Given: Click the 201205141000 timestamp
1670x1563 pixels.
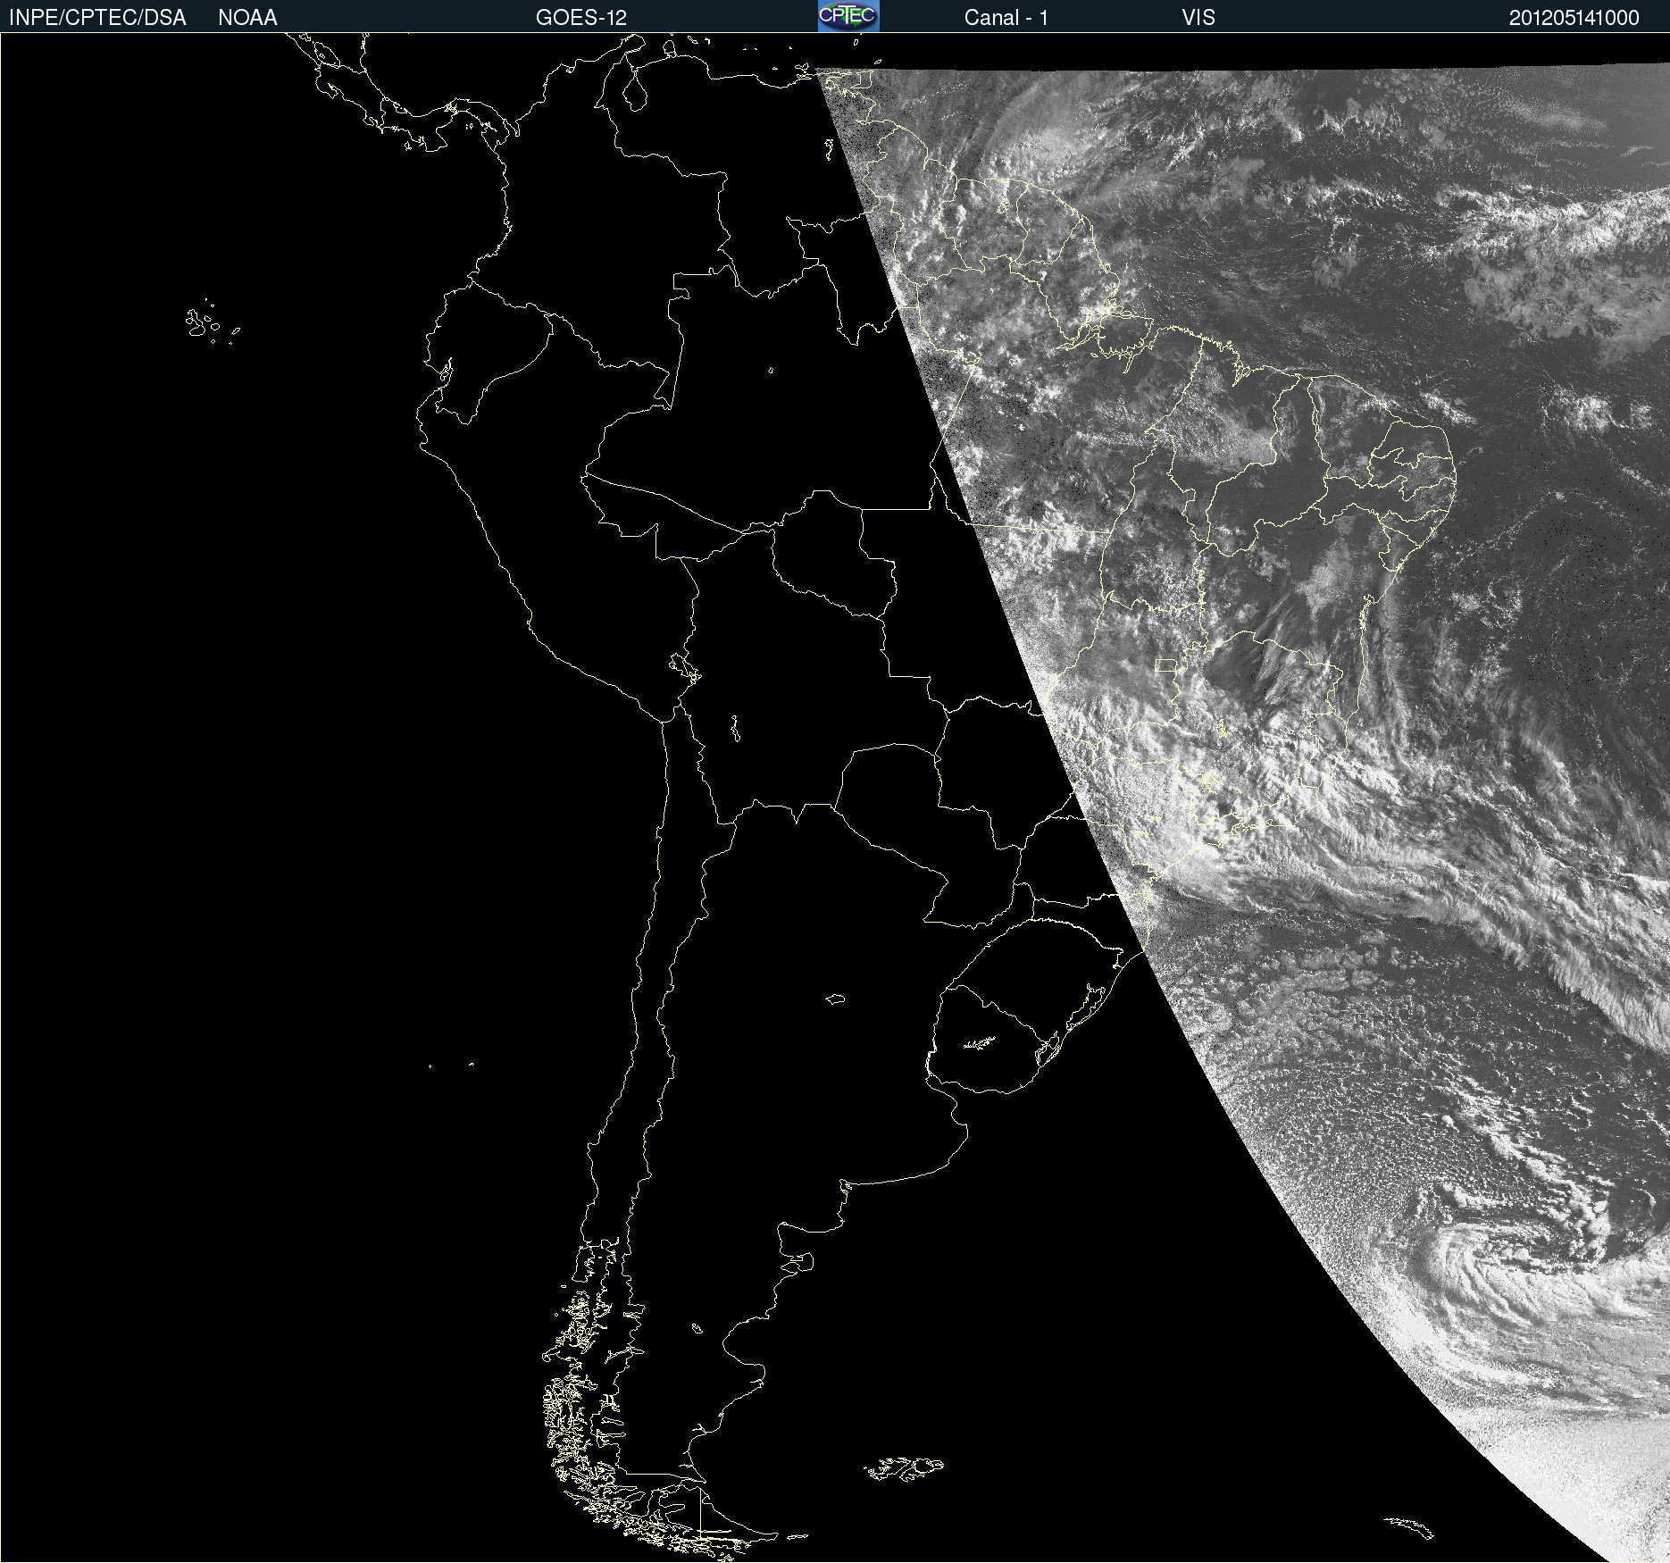Looking at the screenshot, I should (1574, 18).
